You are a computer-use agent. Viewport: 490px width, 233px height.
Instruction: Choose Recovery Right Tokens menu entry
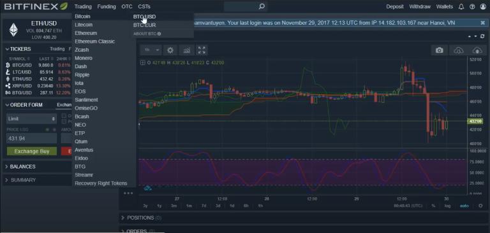point(101,183)
